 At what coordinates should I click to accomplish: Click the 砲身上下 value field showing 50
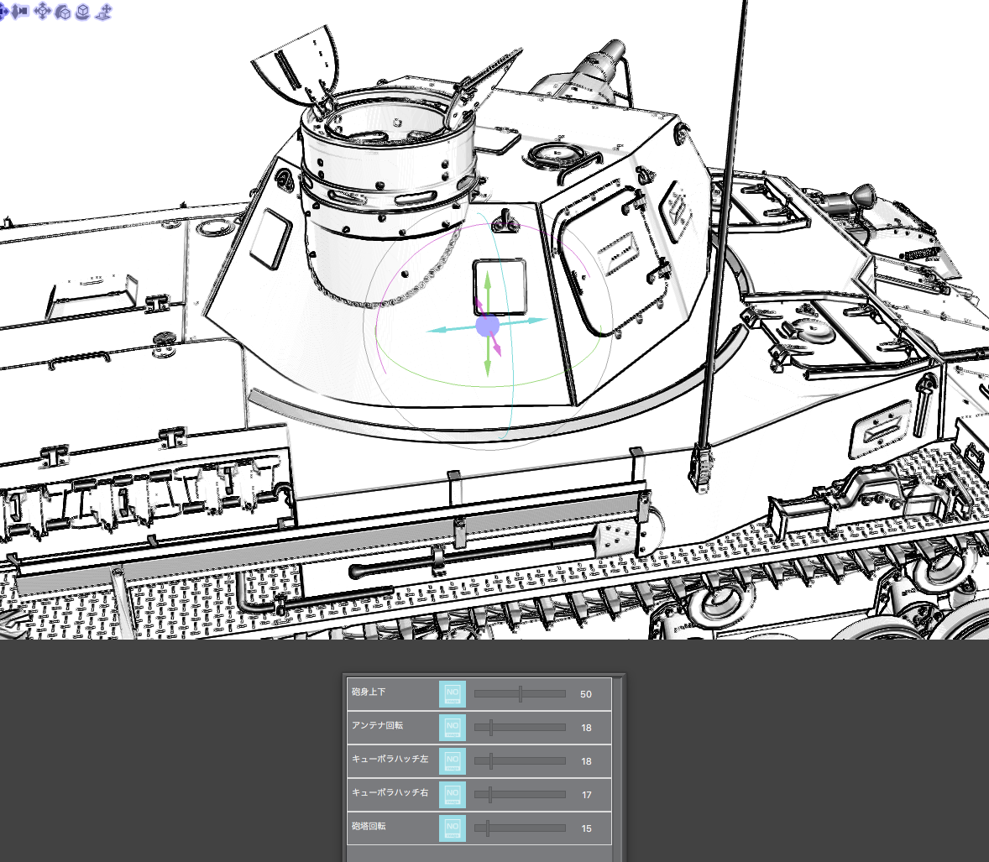click(x=586, y=694)
